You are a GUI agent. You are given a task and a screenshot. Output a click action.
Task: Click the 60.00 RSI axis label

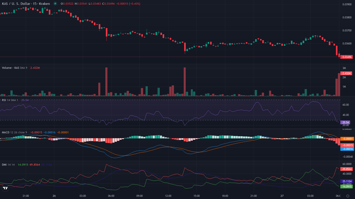tap(345, 105)
